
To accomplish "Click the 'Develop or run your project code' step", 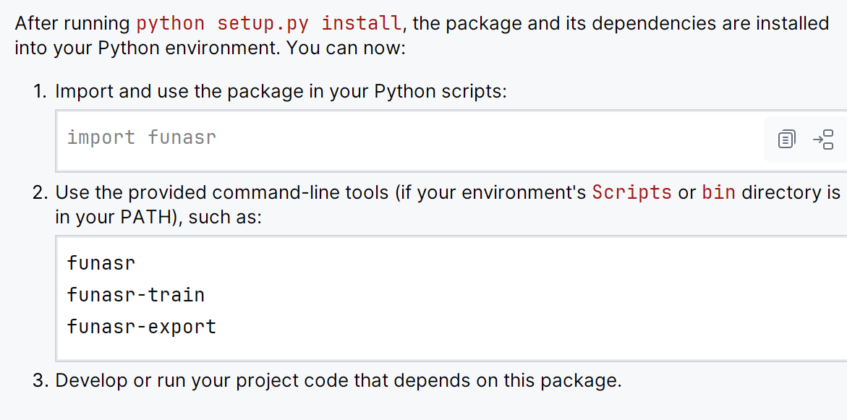I will coord(338,380).
